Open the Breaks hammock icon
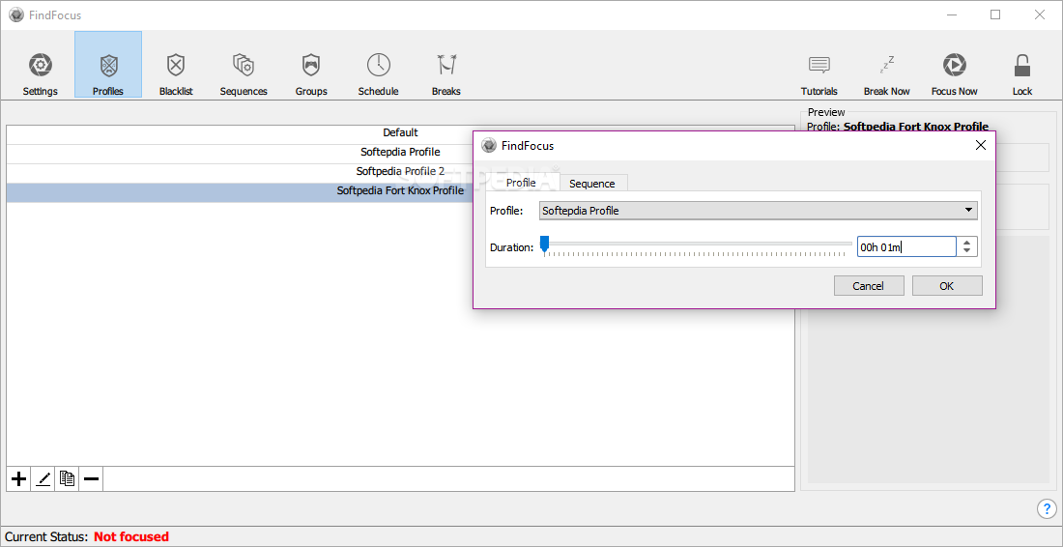Image resolution: width=1063 pixels, height=547 pixels. [445, 66]
